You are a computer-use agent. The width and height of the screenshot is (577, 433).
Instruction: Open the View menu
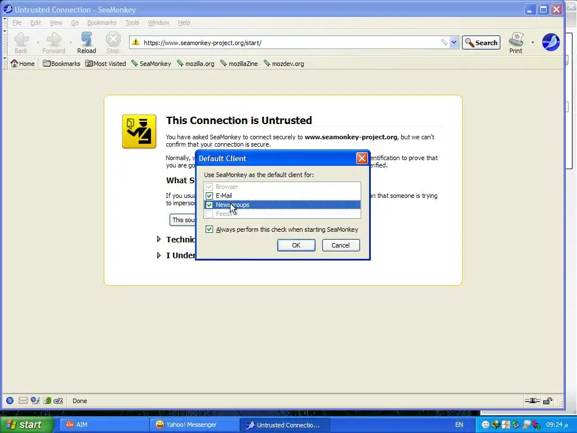pyautogui.click(x=56, y=23)
